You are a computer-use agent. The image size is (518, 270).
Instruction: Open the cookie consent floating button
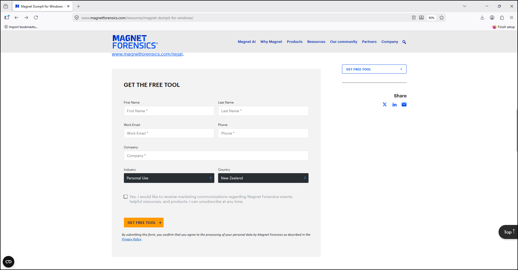[8, 262]
